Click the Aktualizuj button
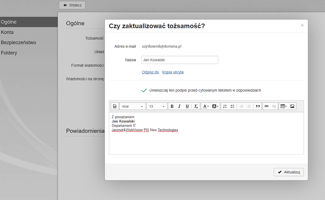The image size is (325, 200). click(x=289, y=172)
